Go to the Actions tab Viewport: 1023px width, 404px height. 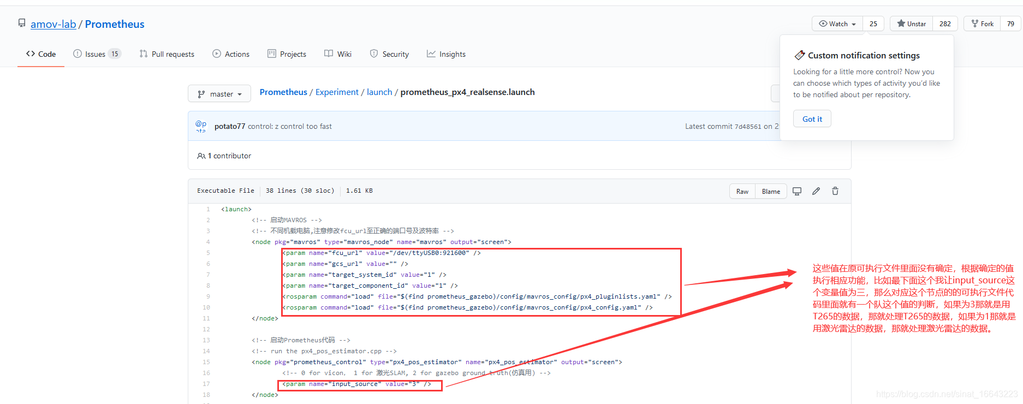pos(231,54)
